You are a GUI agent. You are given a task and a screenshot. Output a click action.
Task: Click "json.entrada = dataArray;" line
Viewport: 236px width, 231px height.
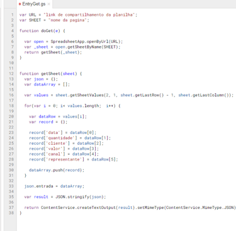54,186
